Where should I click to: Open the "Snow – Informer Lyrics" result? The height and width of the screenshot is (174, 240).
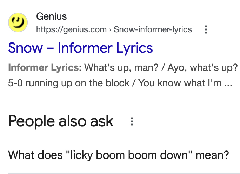pos(80,48)
